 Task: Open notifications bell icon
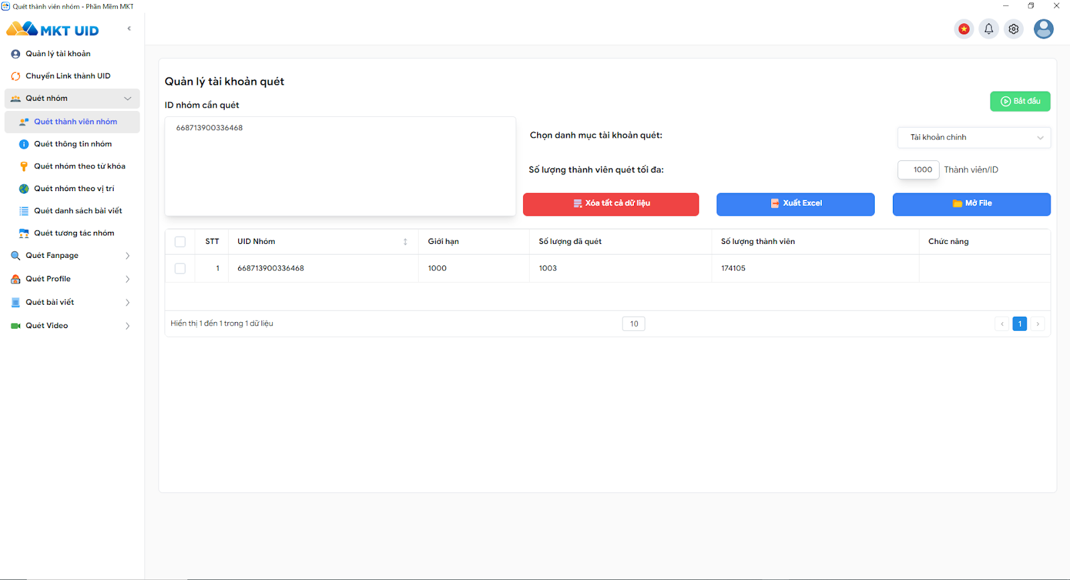point(988,29)
